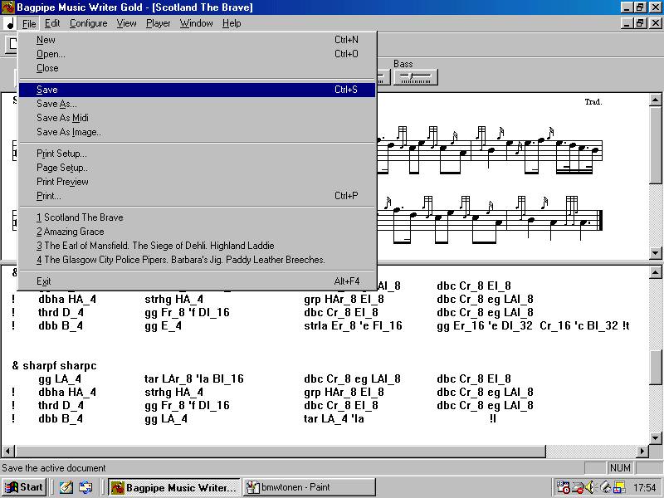Click the '& sharpf sharpc' line
Image resolution: width=664 pixels, height=498 pixels.
(54, 366)
